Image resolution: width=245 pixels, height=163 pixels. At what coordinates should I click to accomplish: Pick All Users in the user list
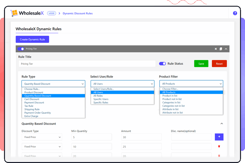point(123,92)
